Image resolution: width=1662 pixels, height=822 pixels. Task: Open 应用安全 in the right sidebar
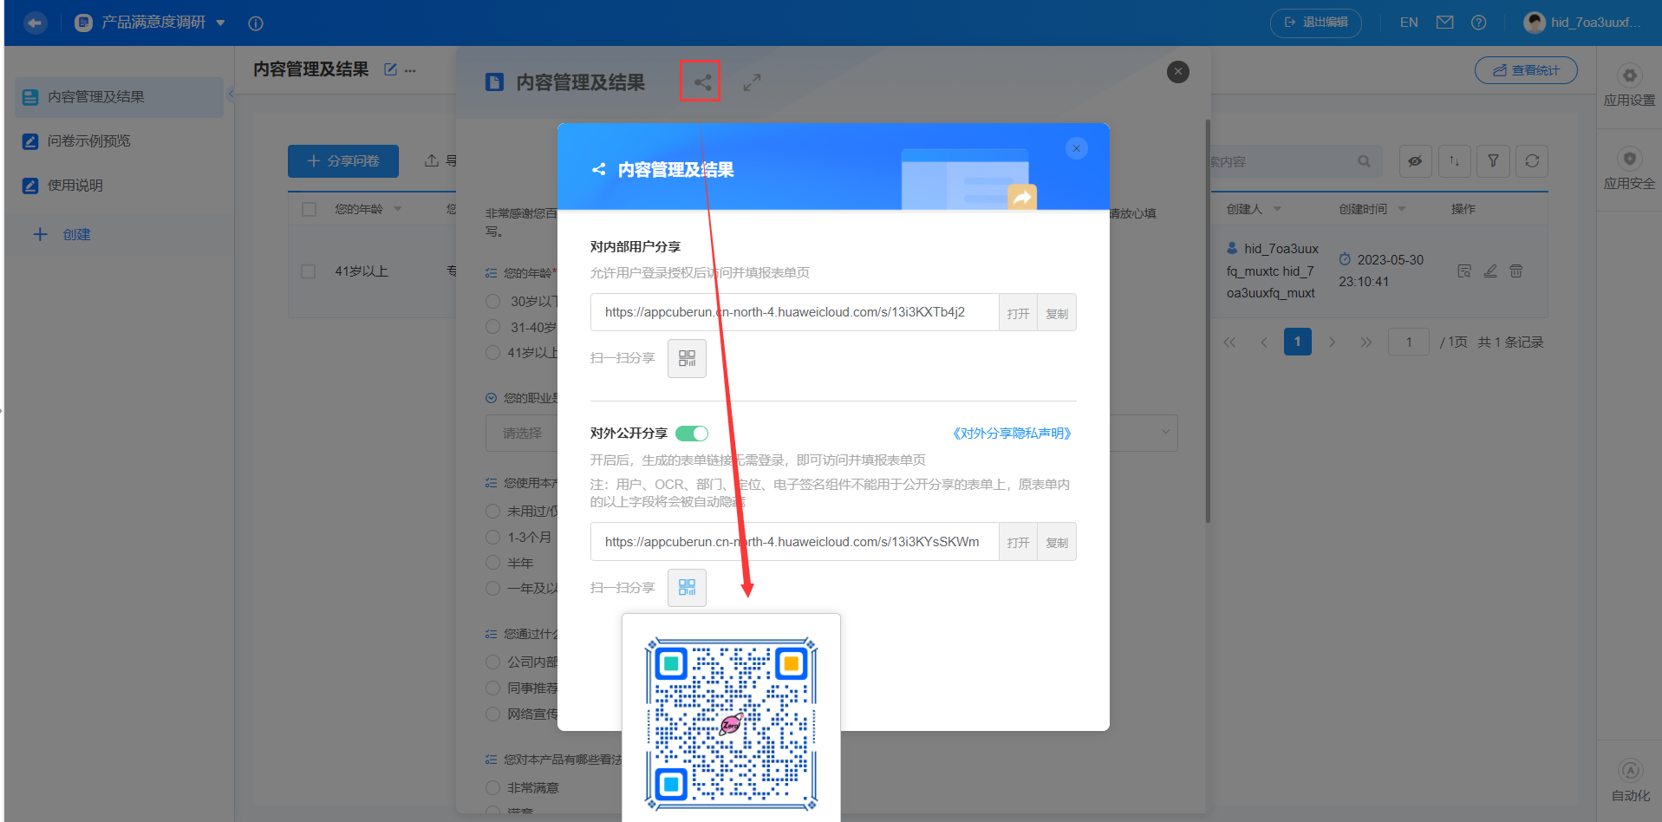point(1629,170)
